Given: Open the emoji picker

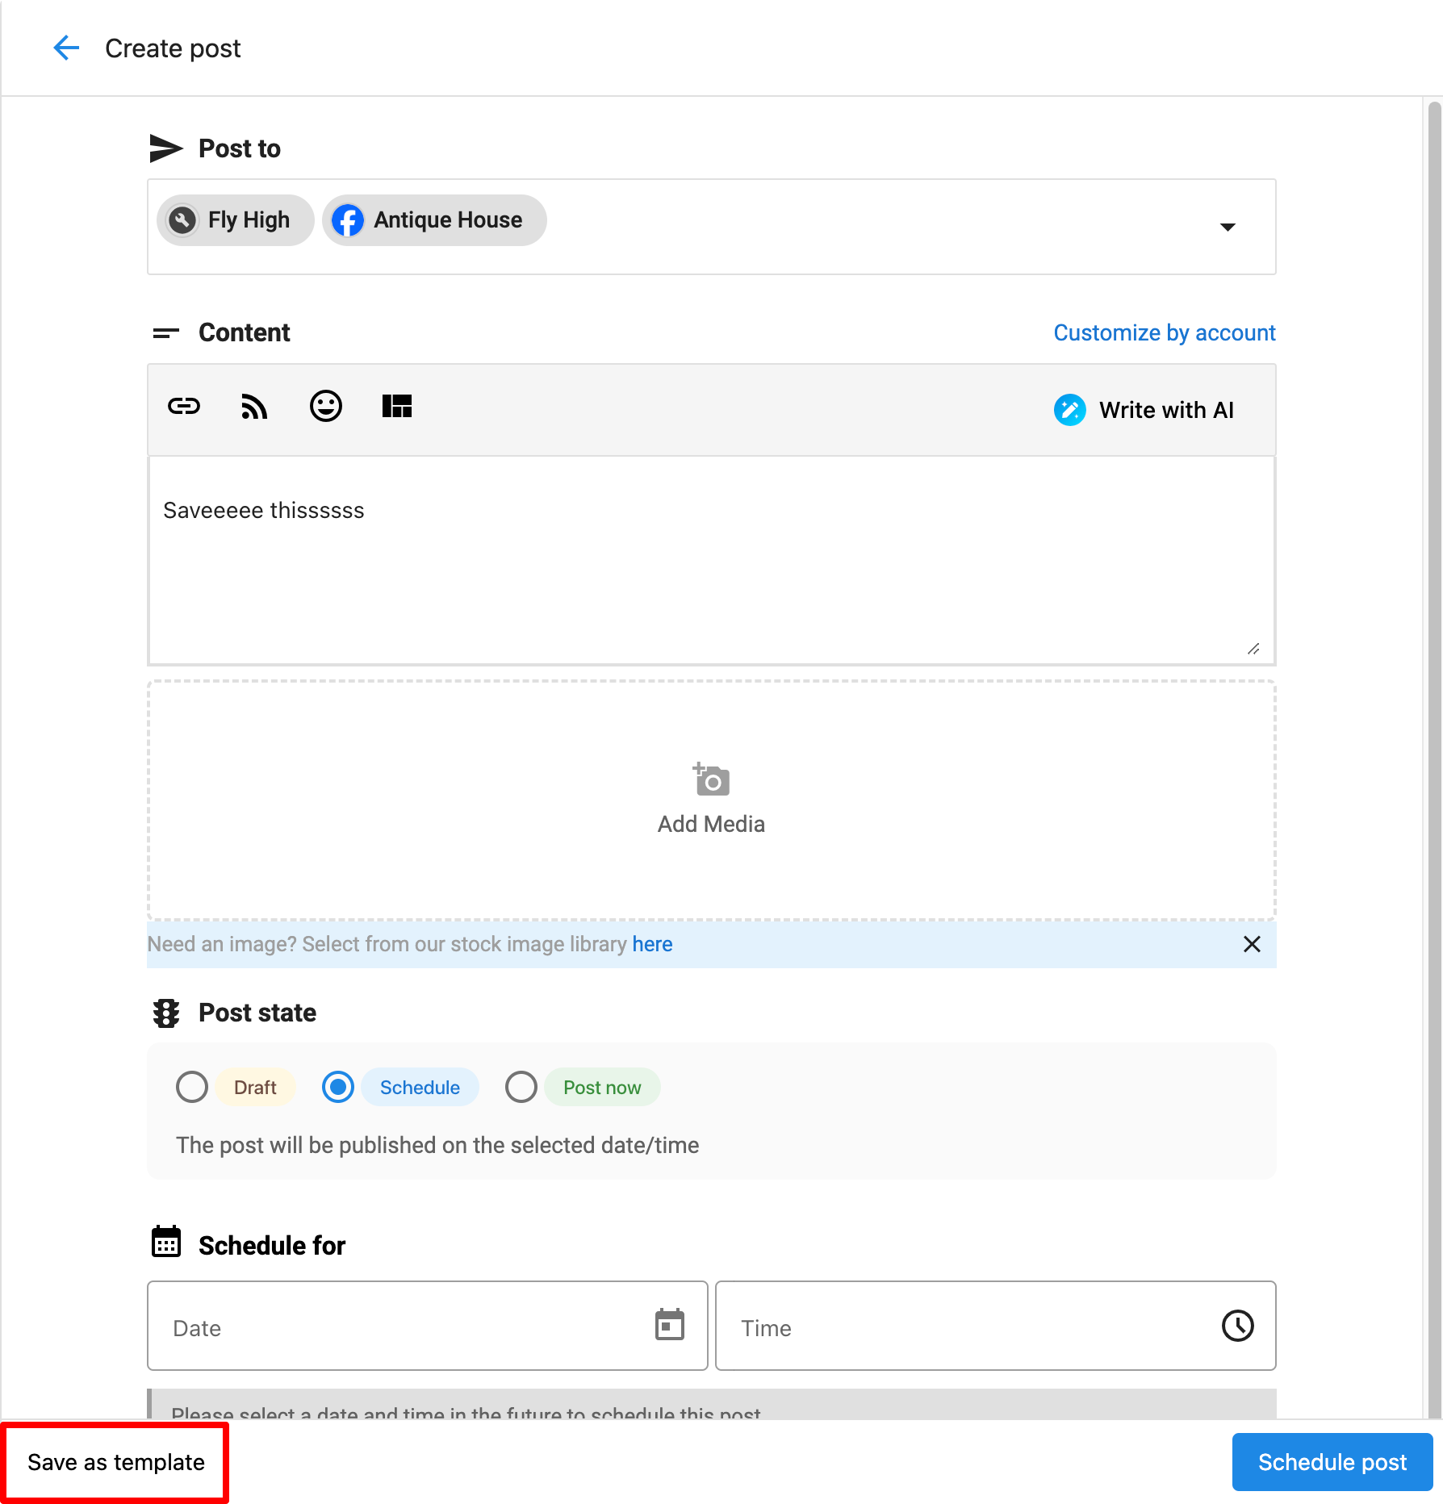Looking at the screenshot, I should click(x=326, y=407).
